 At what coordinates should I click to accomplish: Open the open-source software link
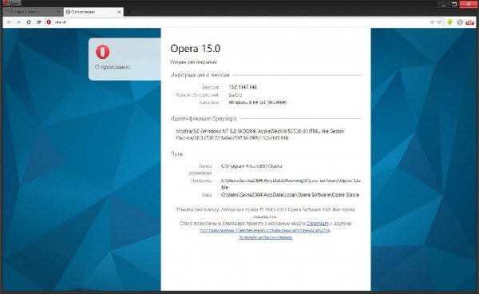(x=265, y=230)
